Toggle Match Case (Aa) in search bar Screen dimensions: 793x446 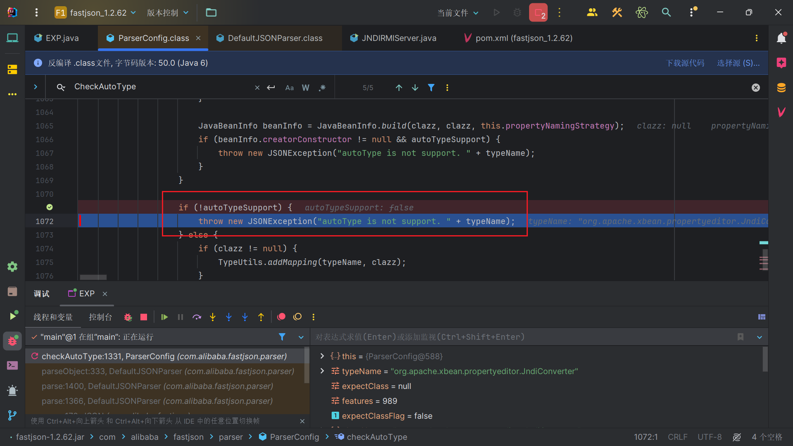290,88
